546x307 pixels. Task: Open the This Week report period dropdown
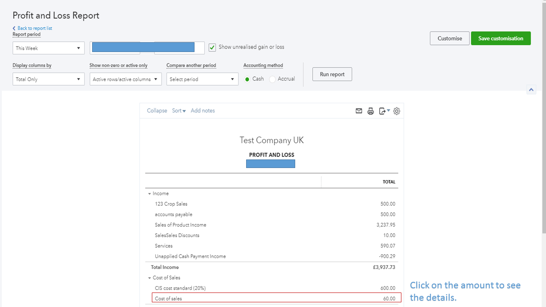[48, 48]
